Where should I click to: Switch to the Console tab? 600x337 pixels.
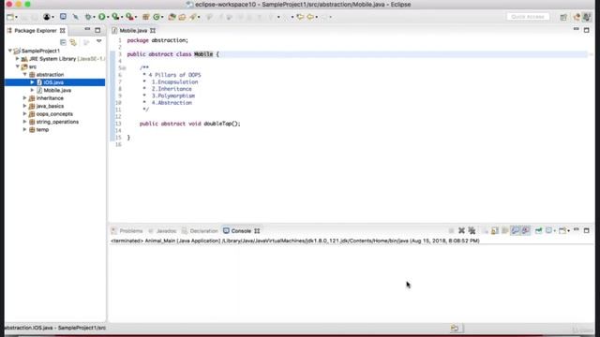pos(241,231)
